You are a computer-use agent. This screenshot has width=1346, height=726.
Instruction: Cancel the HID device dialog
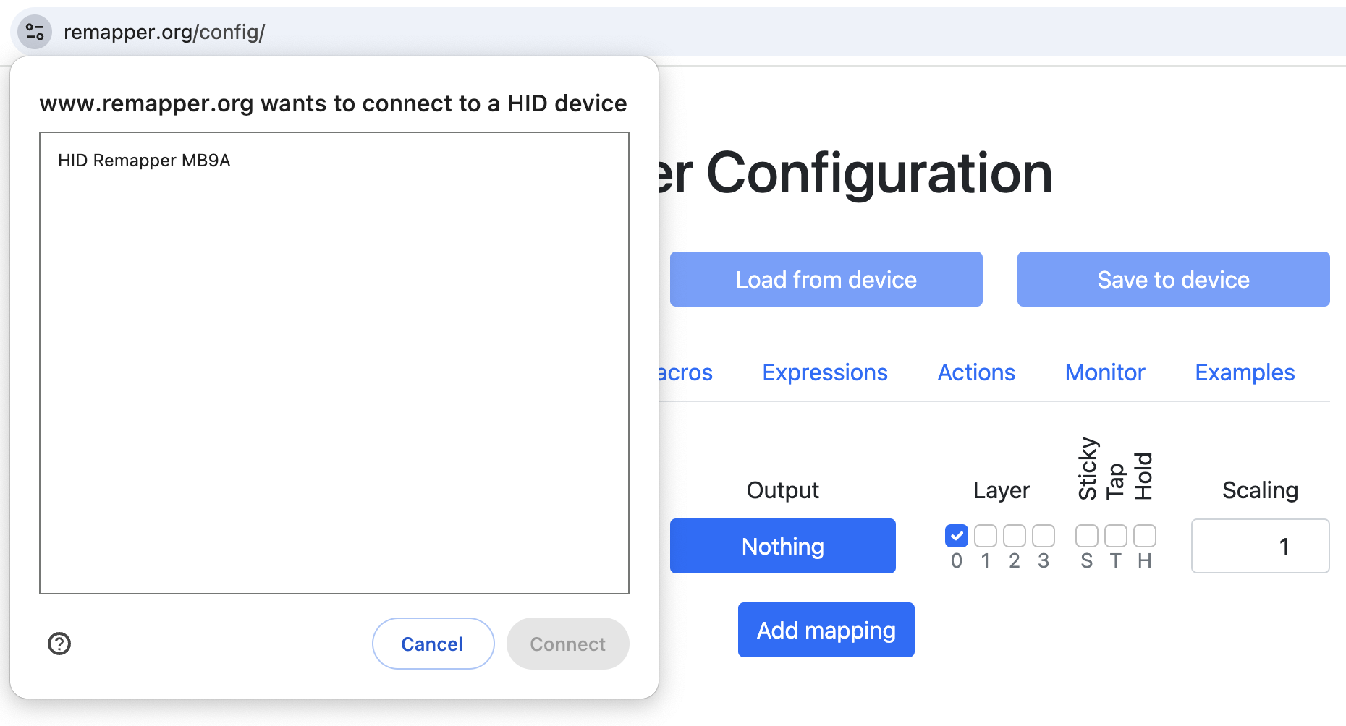[x=433, y=644]
